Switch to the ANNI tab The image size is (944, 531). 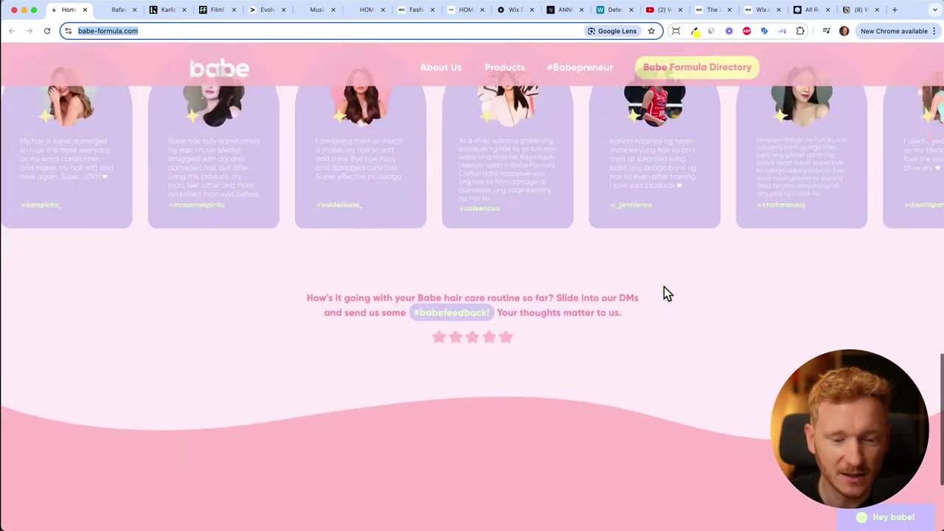[x=565, y=10]
